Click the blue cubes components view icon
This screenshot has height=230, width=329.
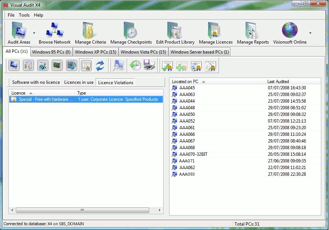pos(42,65)
